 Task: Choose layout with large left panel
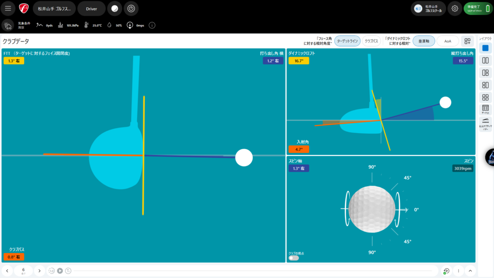click(485, 73)
